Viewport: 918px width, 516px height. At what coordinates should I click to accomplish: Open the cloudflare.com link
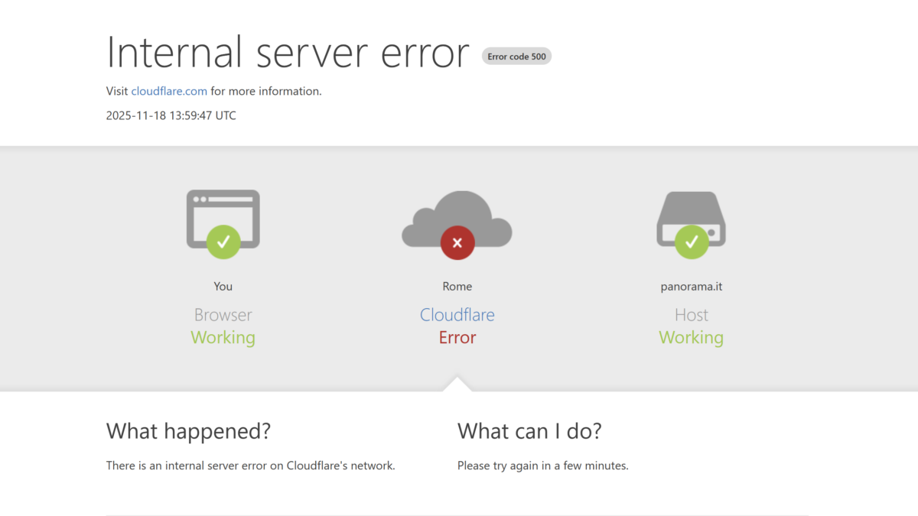169,91
